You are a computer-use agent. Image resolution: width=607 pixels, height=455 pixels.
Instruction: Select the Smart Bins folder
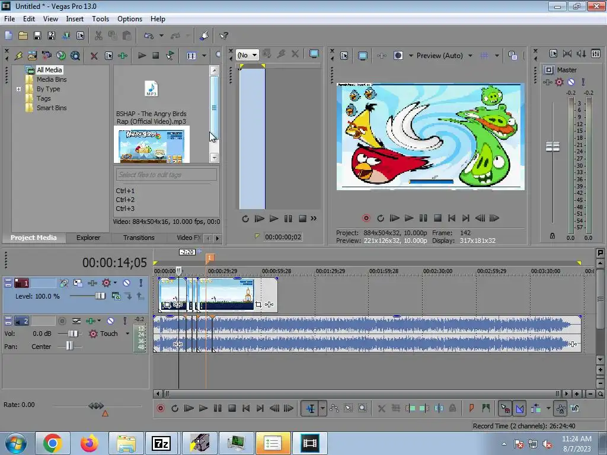point(52,108)
